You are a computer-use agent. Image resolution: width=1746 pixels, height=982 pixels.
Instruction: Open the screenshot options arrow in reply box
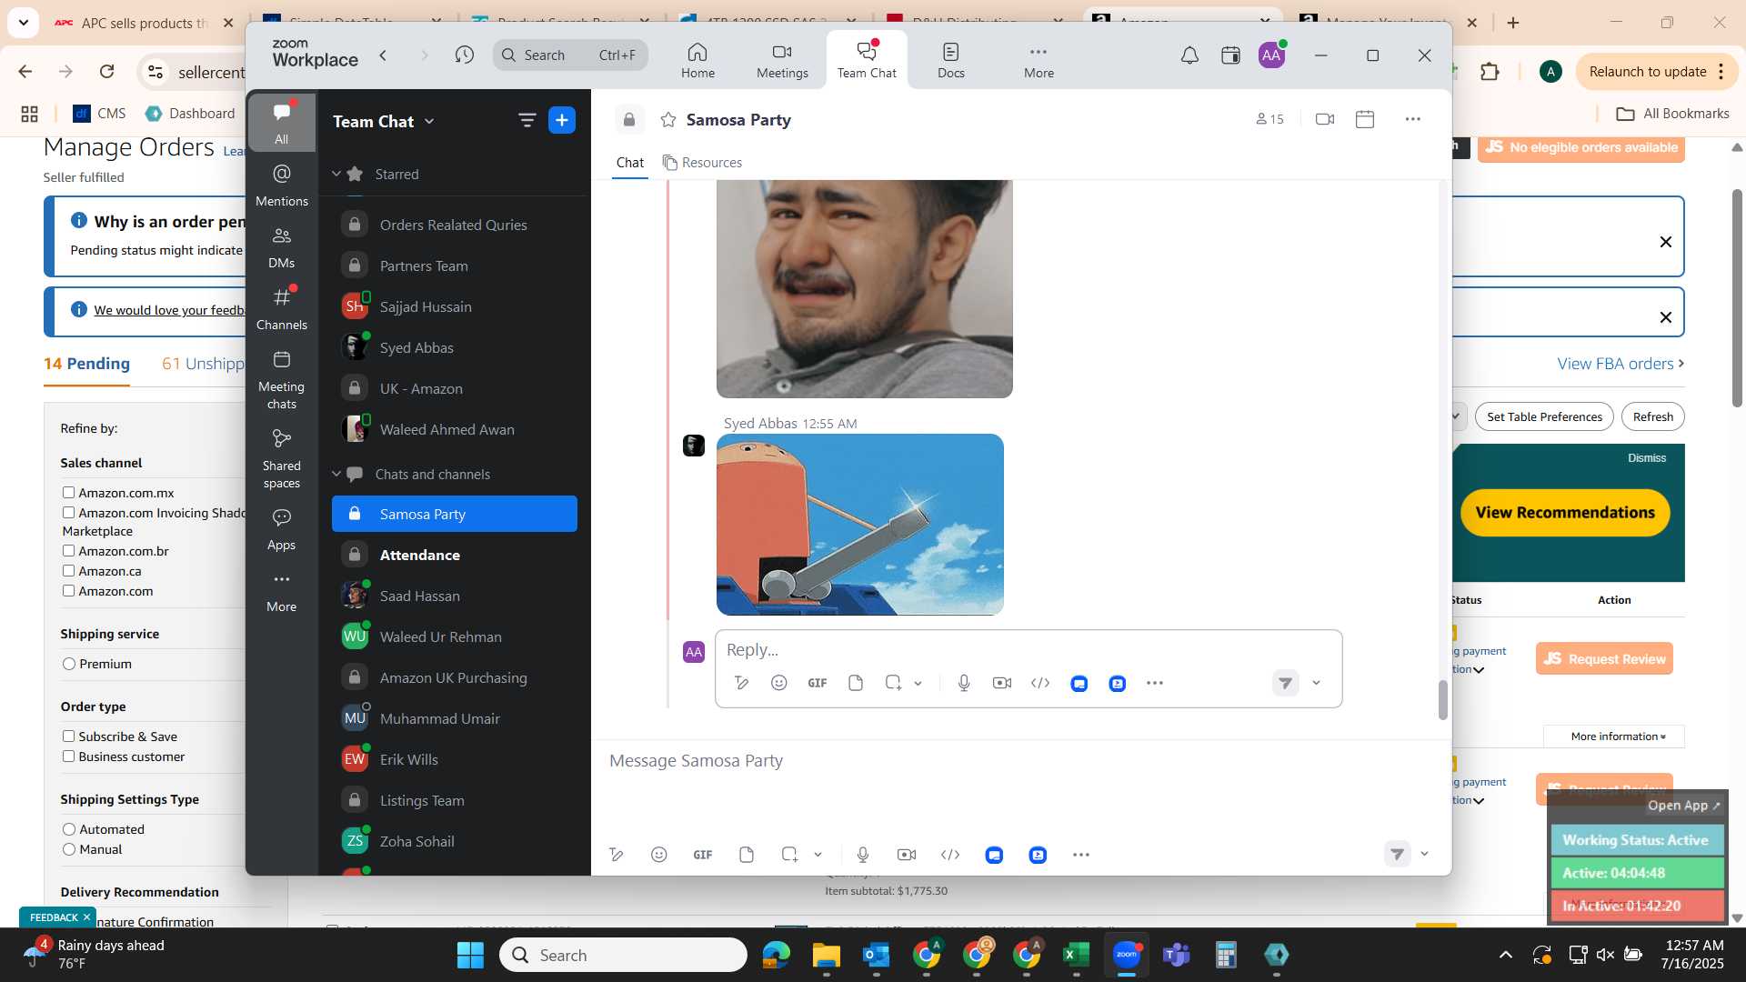pos(918,684)
